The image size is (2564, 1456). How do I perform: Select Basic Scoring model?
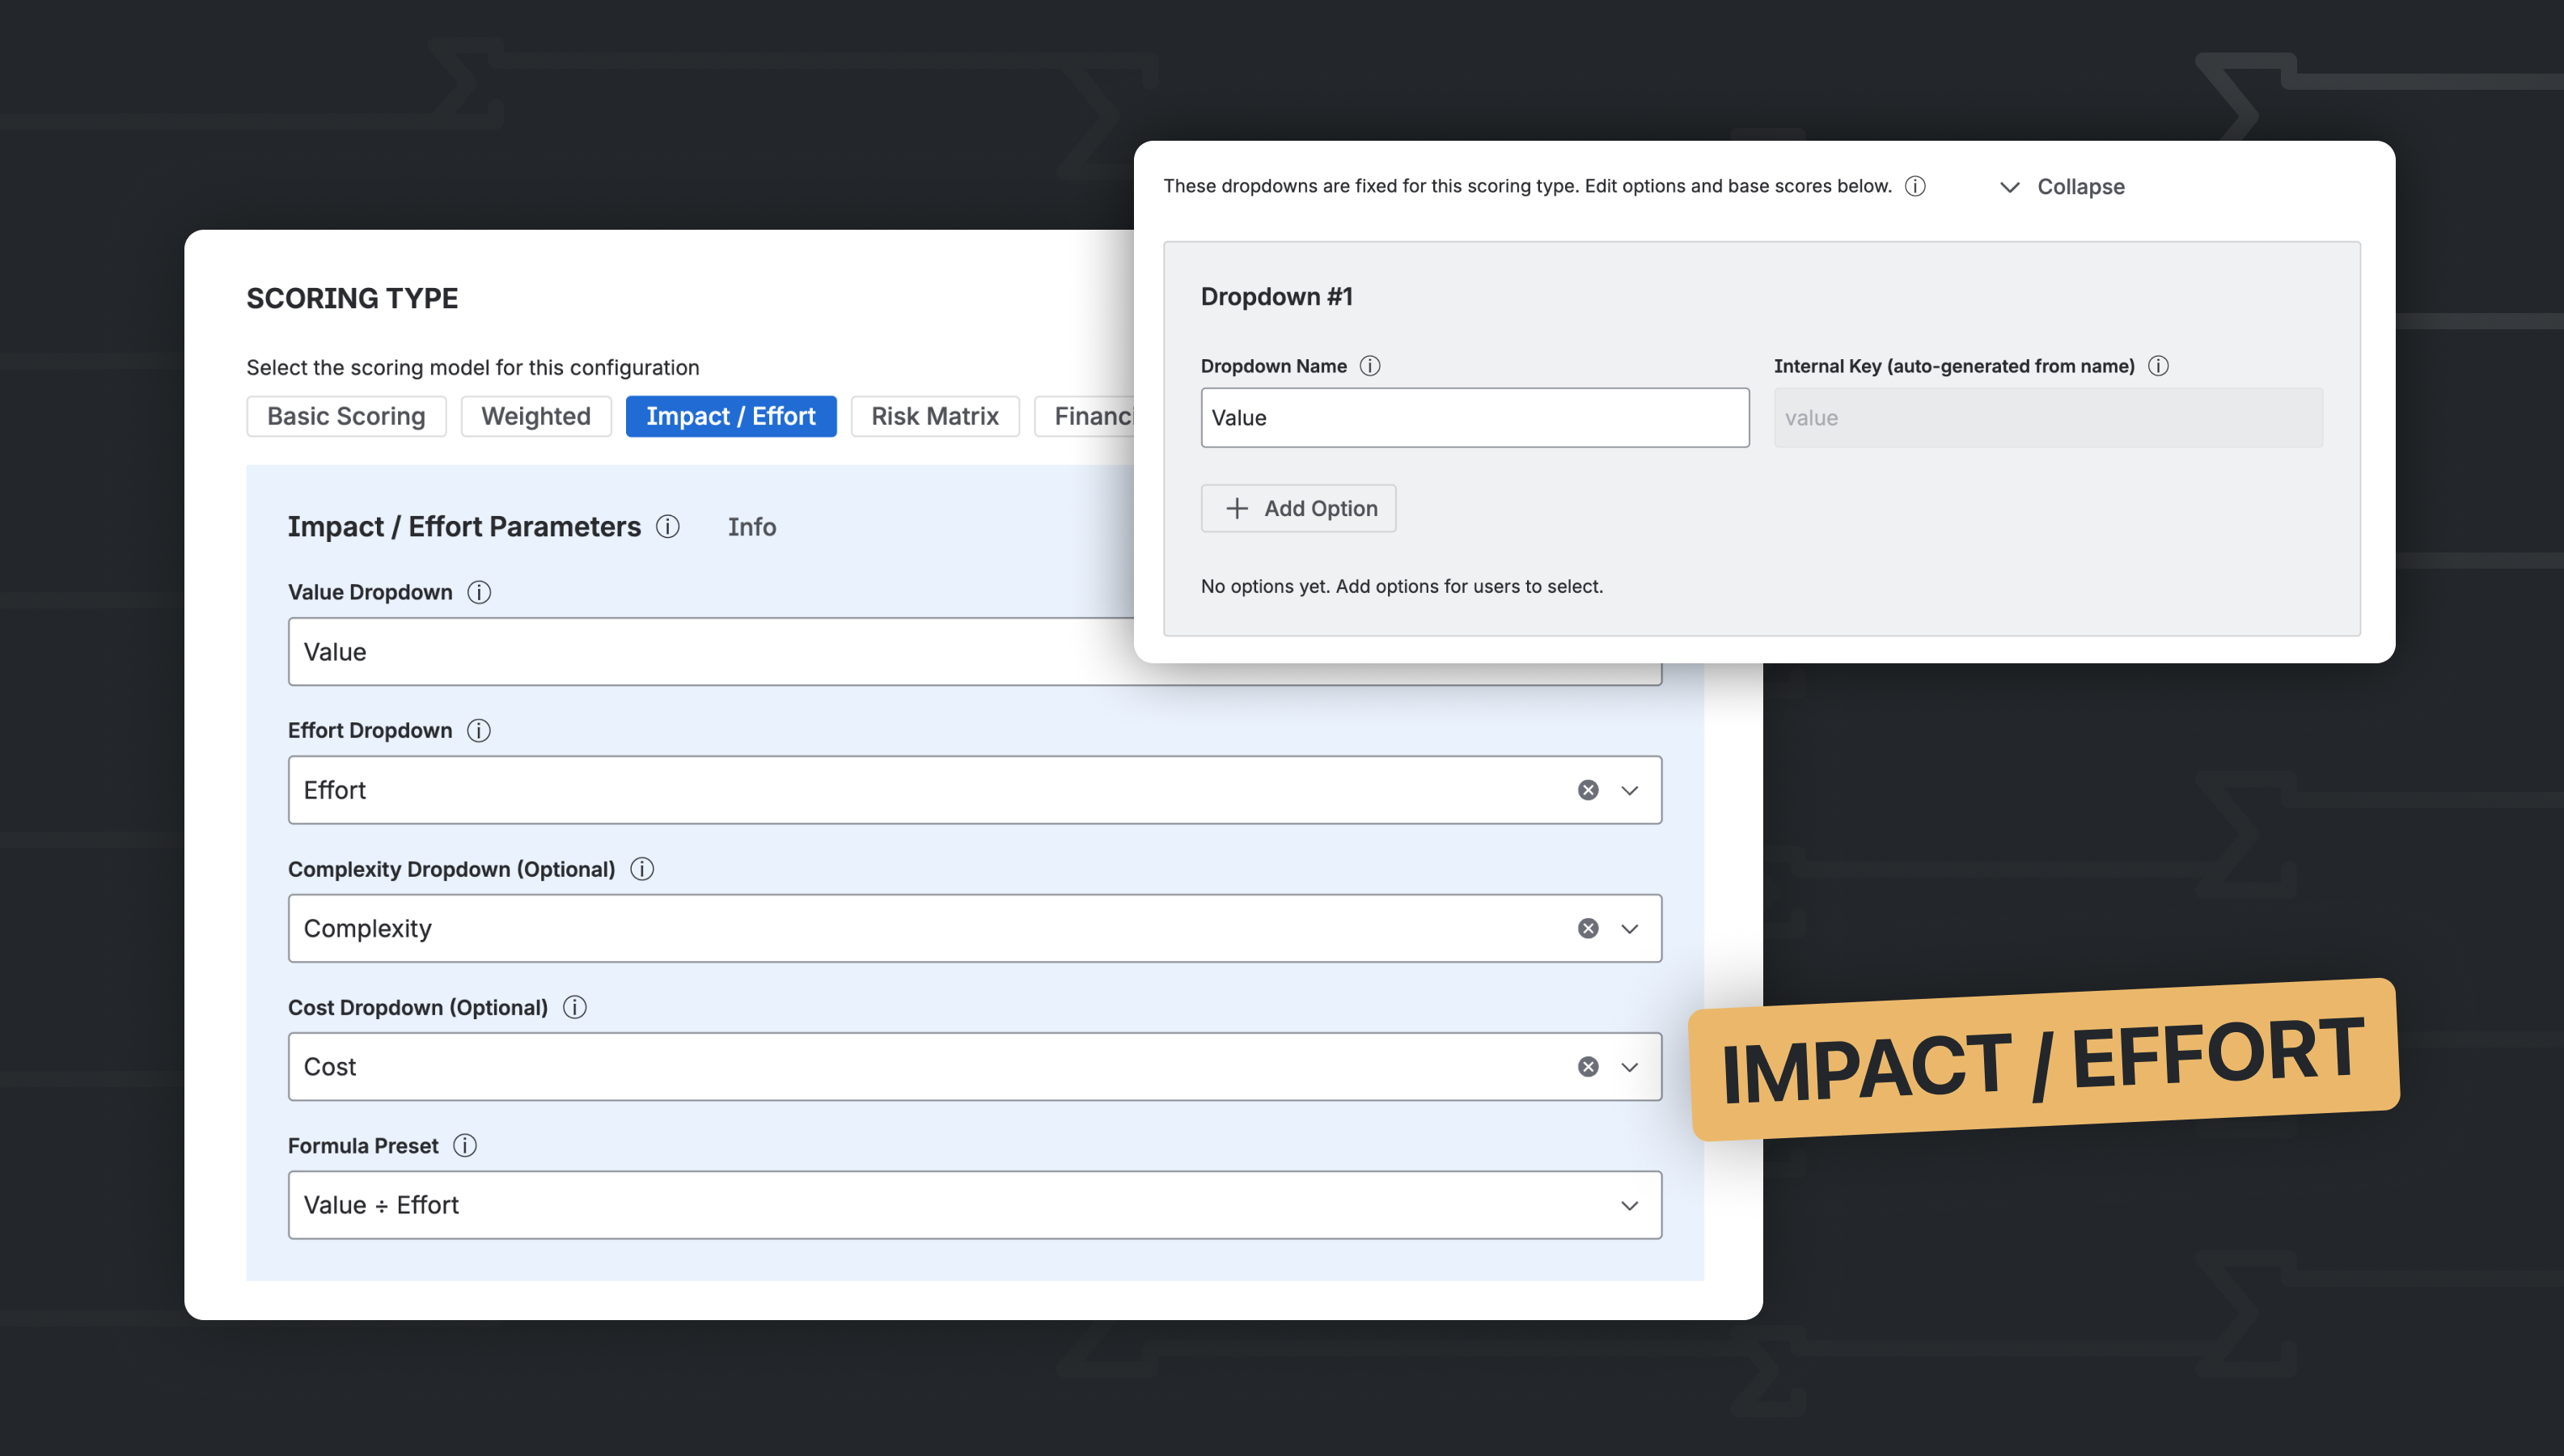point(346,416)
